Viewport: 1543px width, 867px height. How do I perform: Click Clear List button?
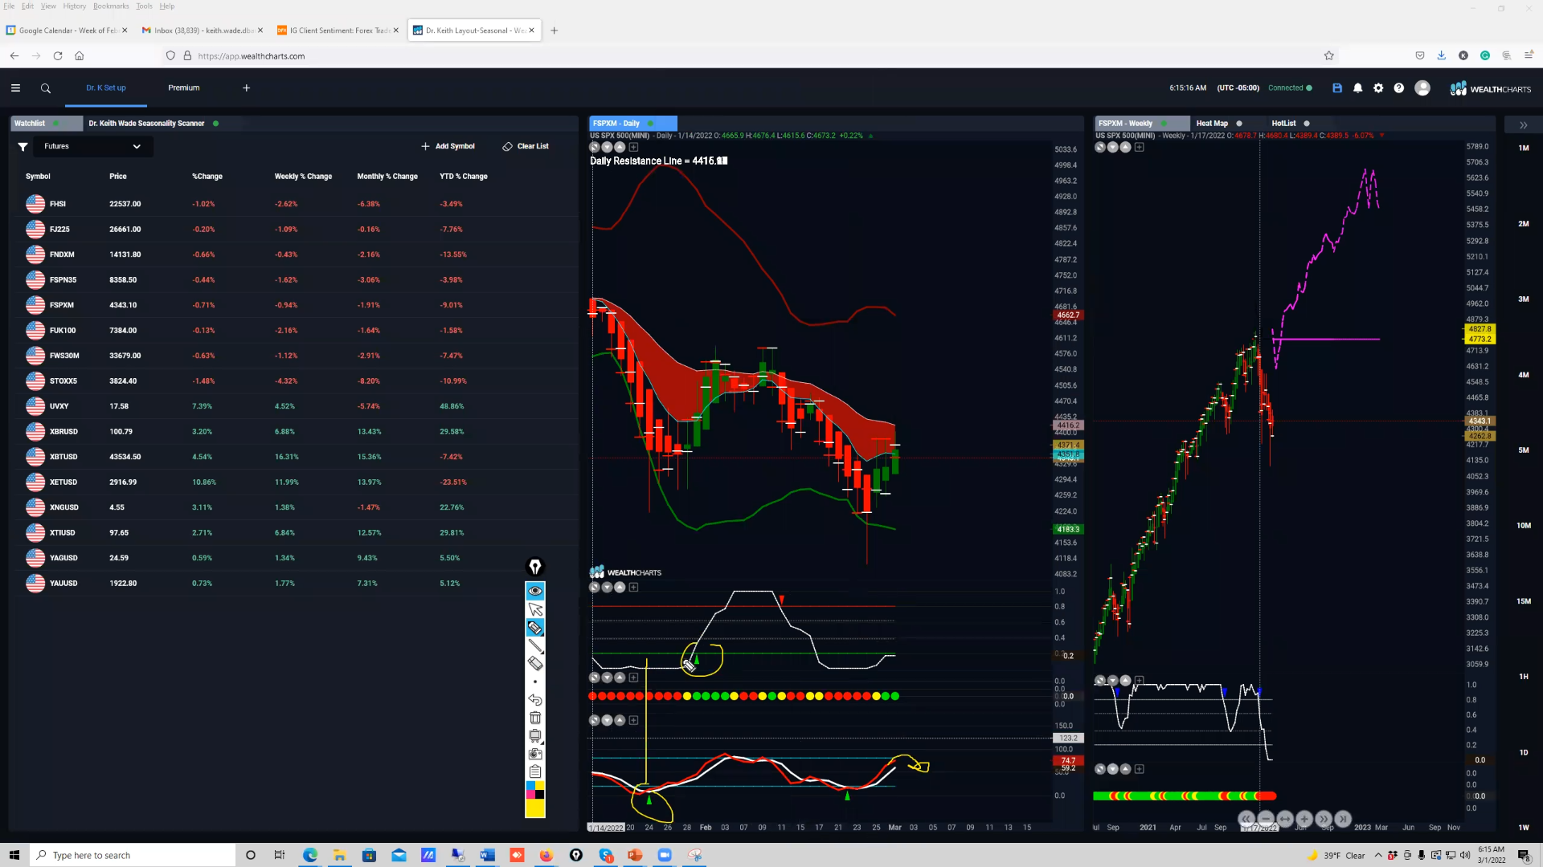[526, 147]
